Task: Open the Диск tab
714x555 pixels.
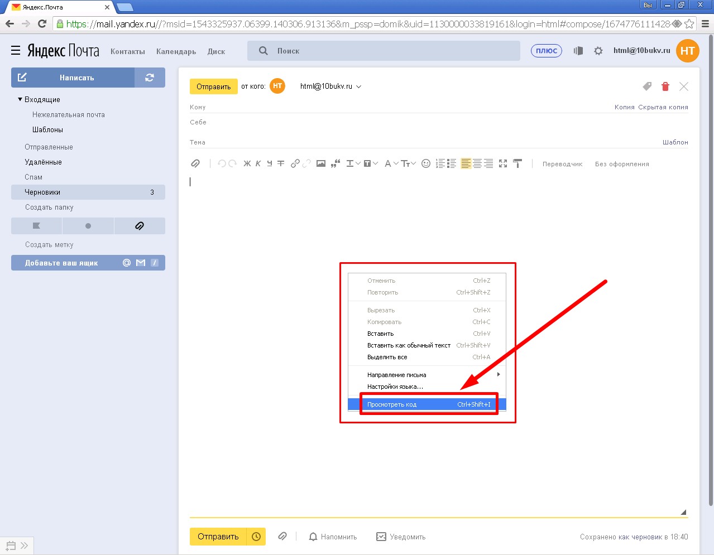Action: coord(217,51)
